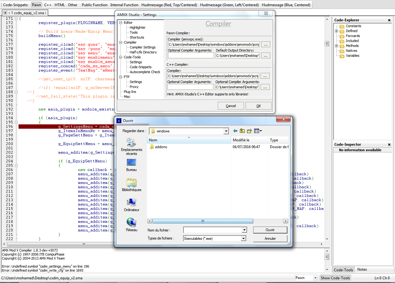Switch to the HTML code-snippets tab
Screen dimensions: 395x283
pyautogui.click(x=60, y=5)
